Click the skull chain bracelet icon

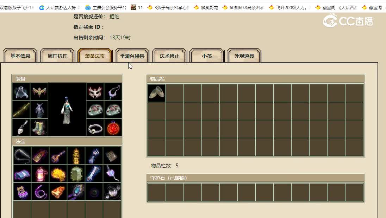[95, 128]
